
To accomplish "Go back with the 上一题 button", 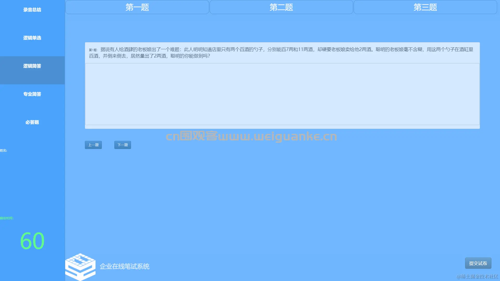I will (93, 145).
